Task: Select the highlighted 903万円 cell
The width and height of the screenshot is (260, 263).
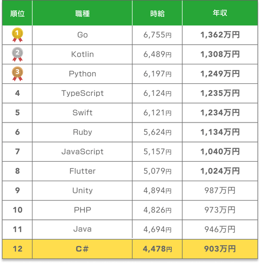Action: [x=220, y=249]
